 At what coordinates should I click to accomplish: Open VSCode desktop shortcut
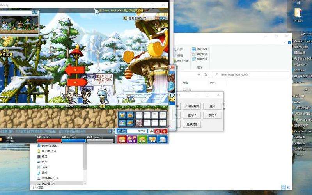(299, 70)
